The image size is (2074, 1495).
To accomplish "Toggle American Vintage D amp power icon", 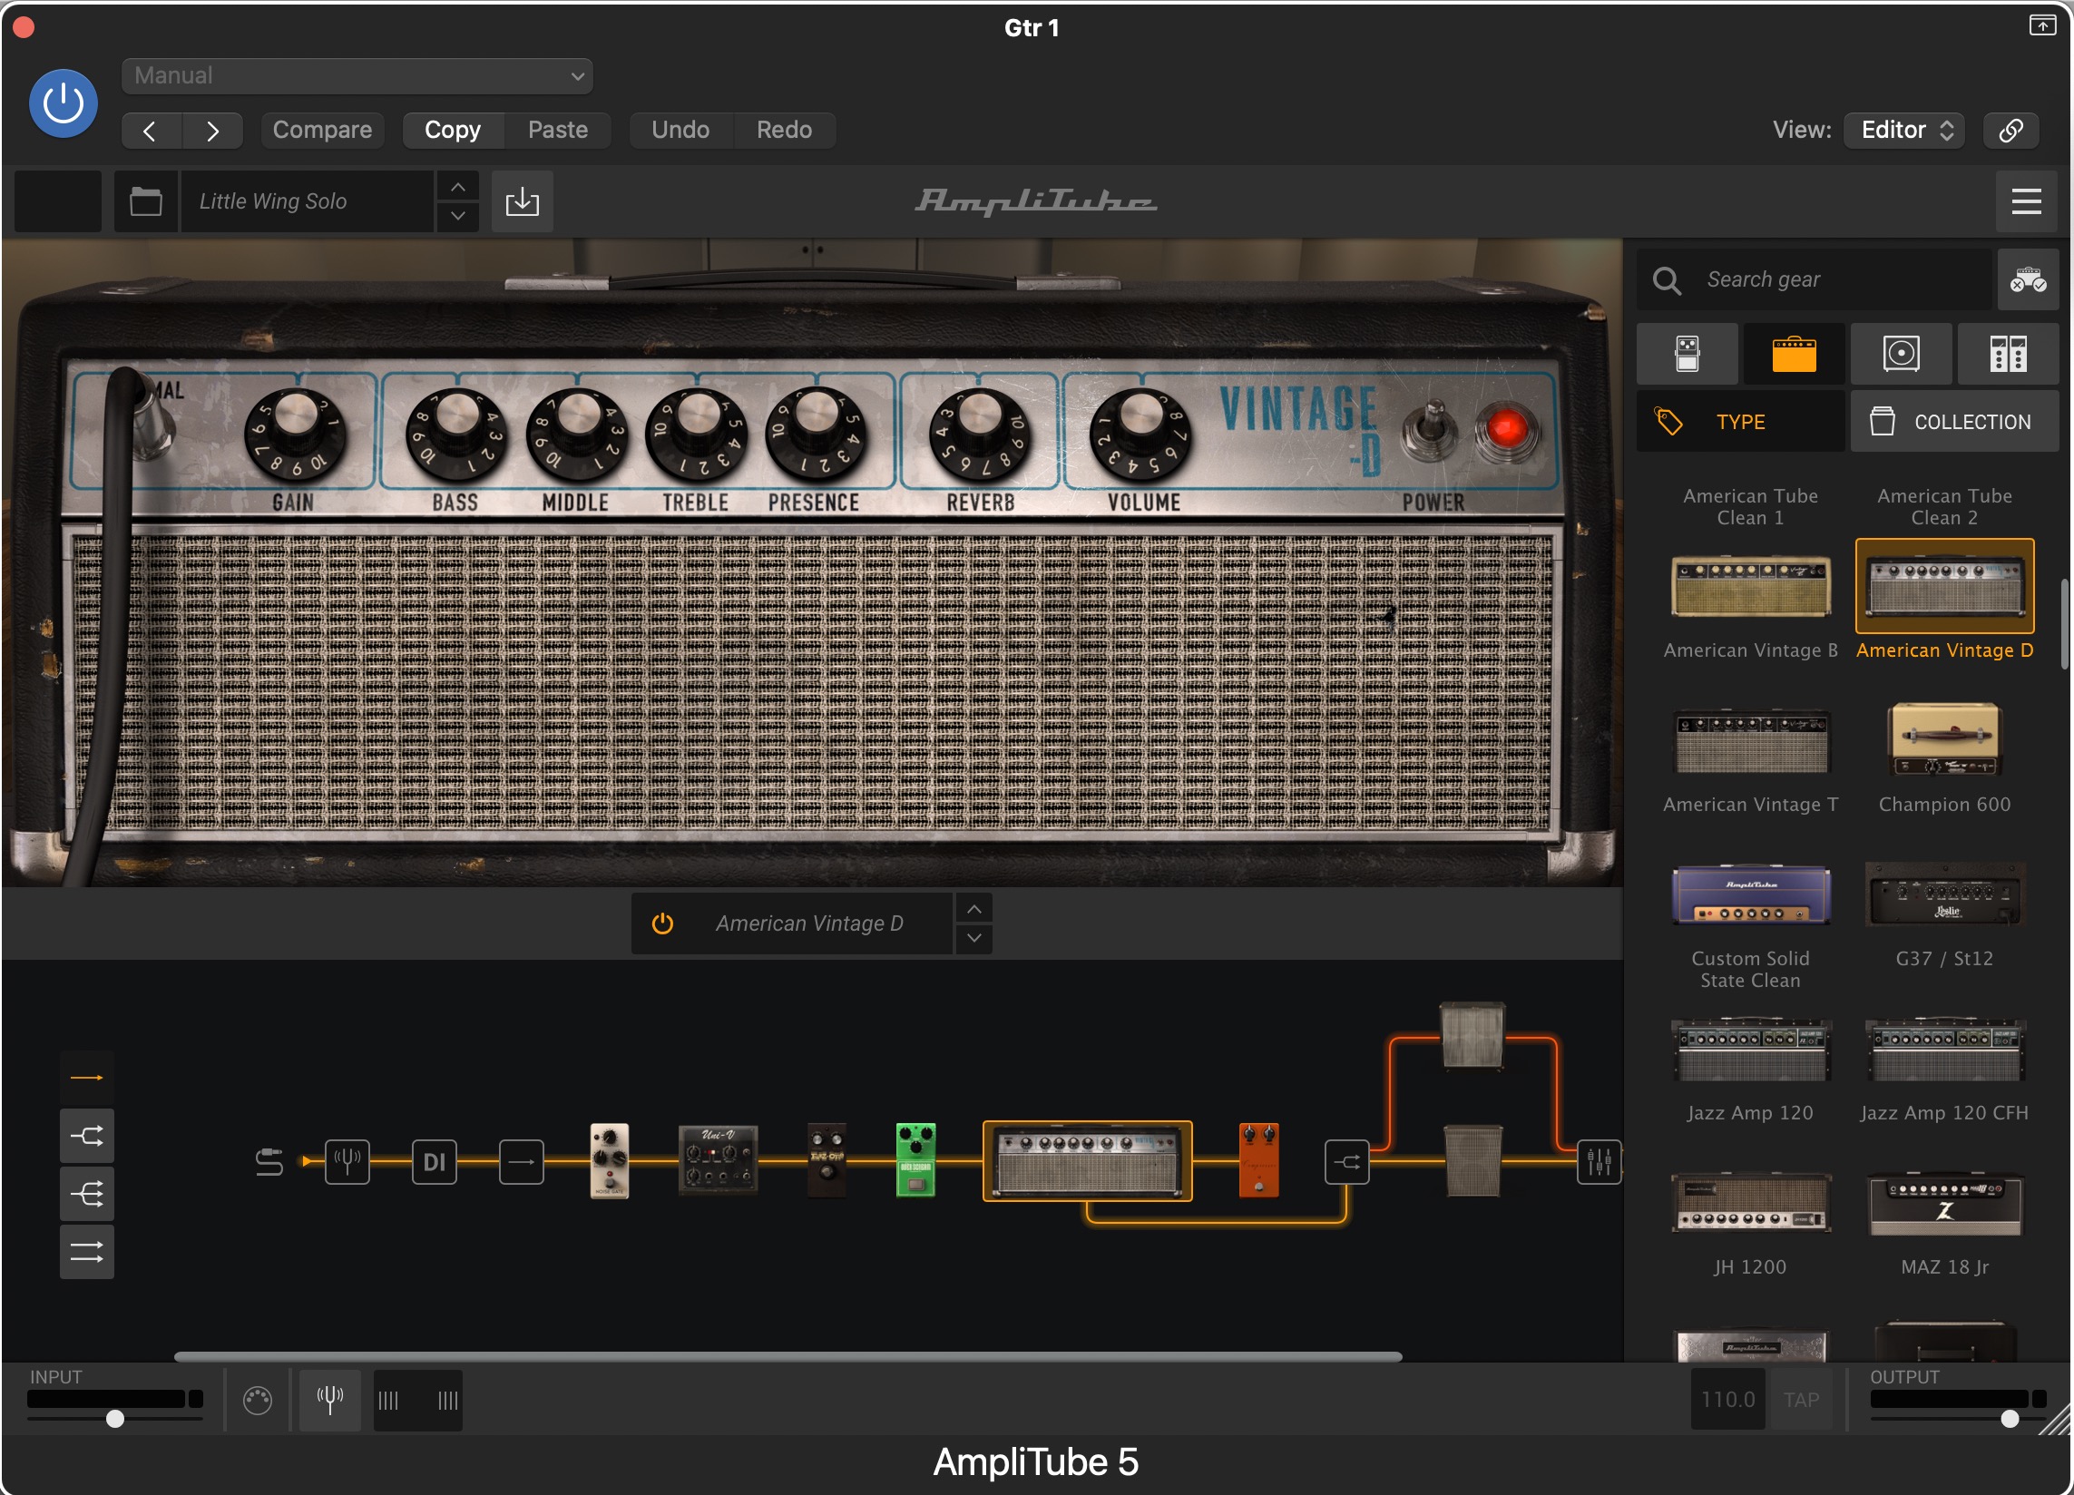I will [x=662, y=924].
